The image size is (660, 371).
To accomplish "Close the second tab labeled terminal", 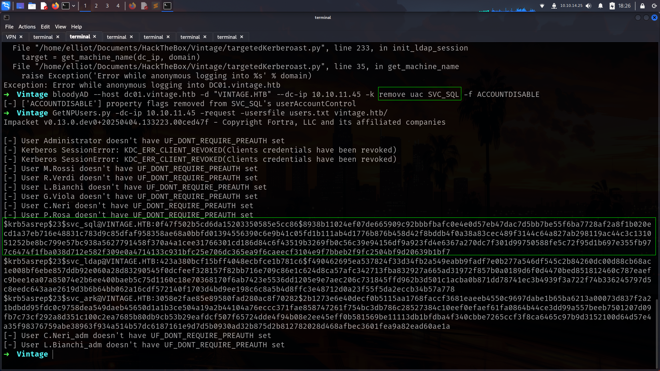I will tap(58, 37).
